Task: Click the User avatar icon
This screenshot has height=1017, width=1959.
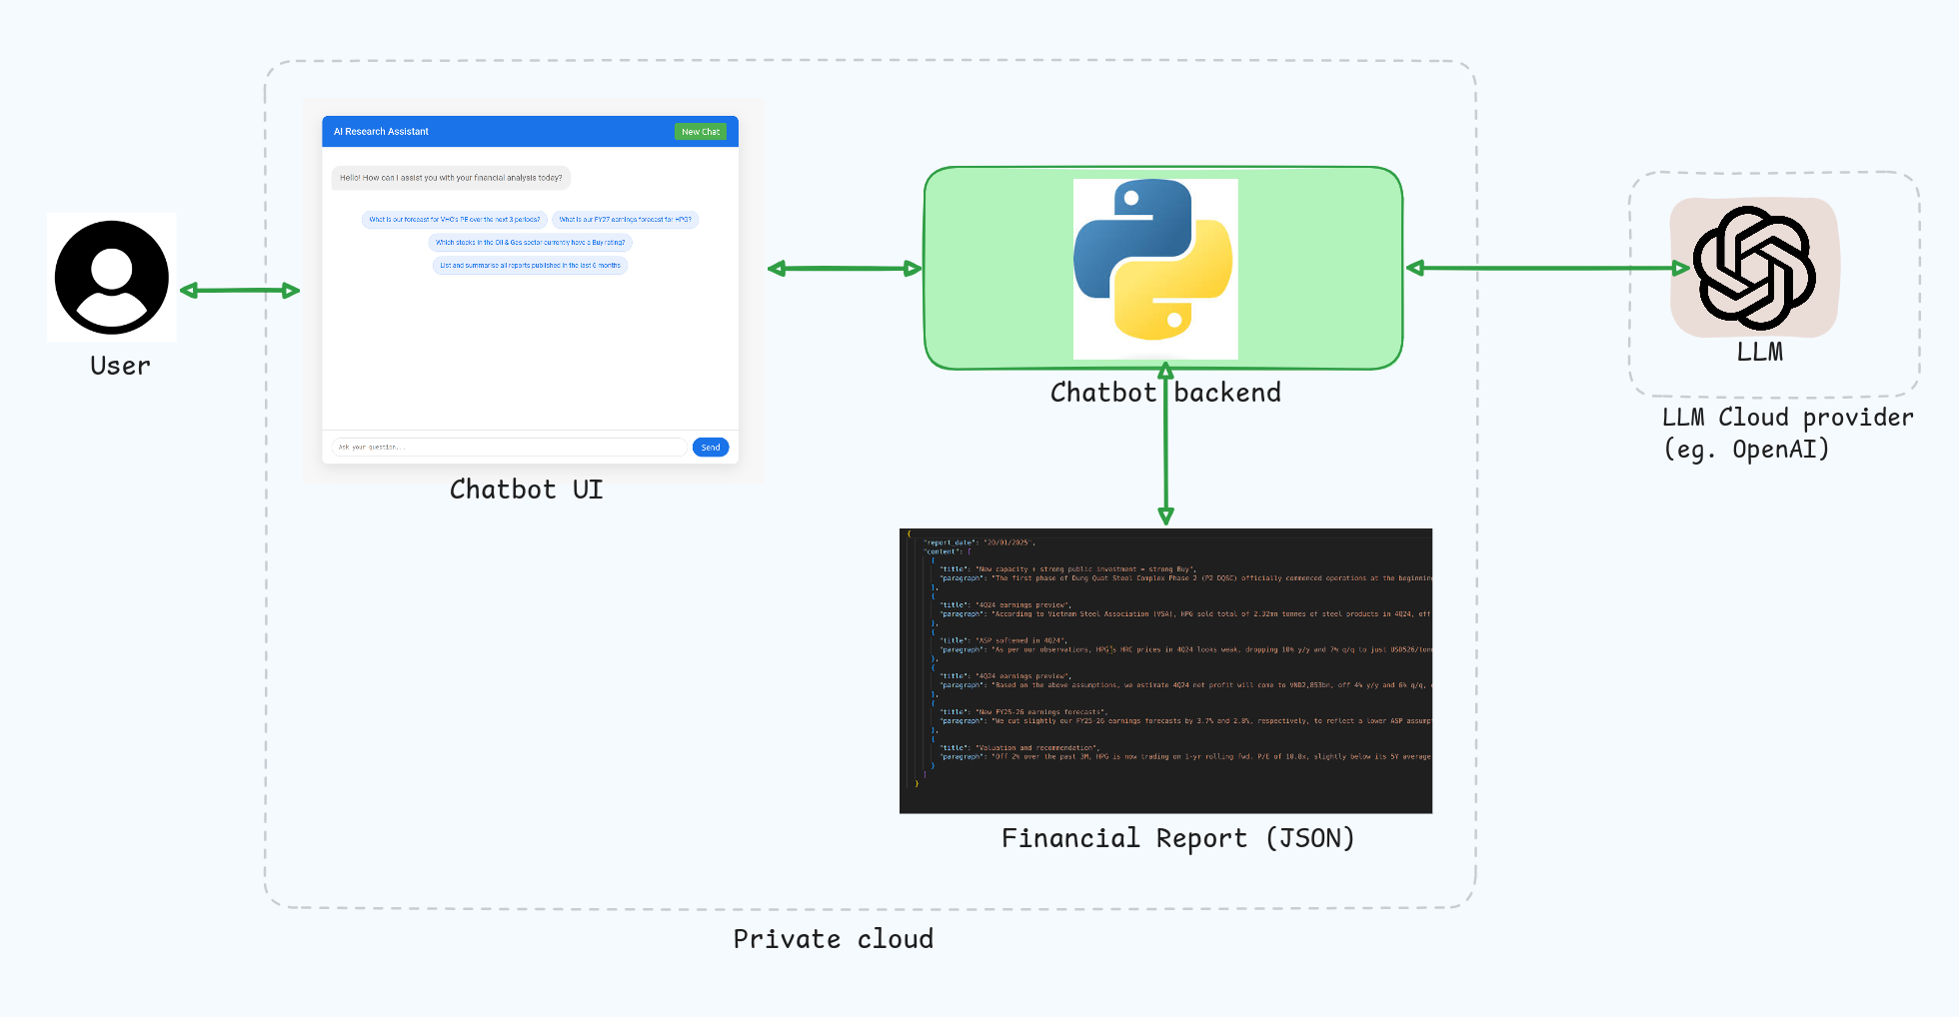Action: point(112,278)
